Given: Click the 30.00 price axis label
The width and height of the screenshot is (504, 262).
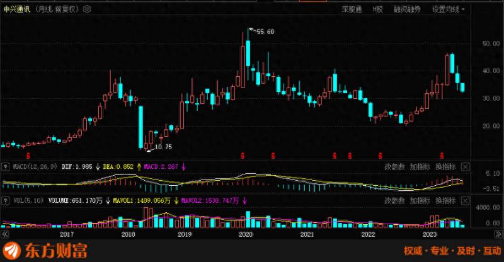Looking at the screenshot, I should pyautogui.click(x=491, y=99).
